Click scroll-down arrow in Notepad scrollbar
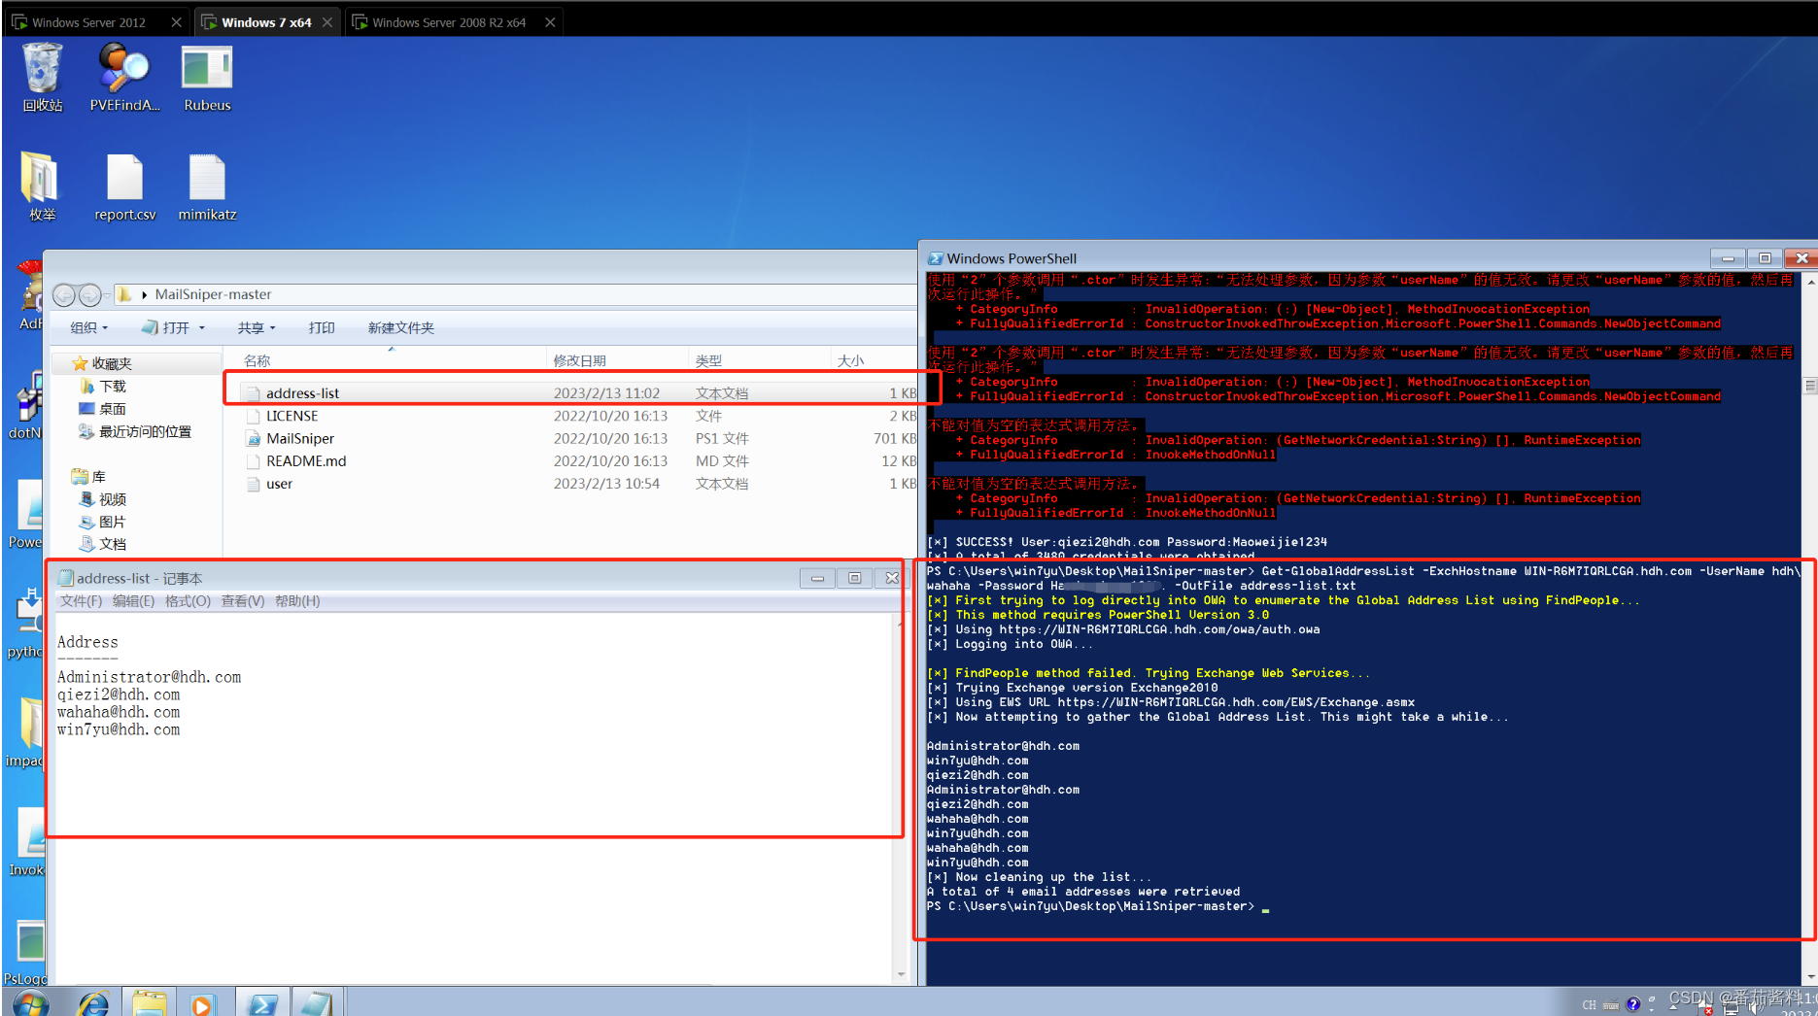Image resolution: width=1818 pixels, height=1016 pixels. (x=901, y=974)
